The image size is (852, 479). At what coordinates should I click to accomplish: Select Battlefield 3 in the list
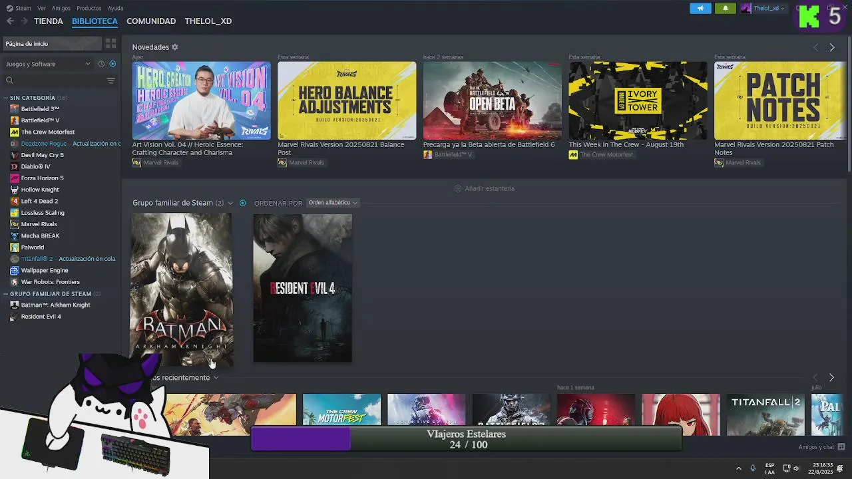(40, 108)
